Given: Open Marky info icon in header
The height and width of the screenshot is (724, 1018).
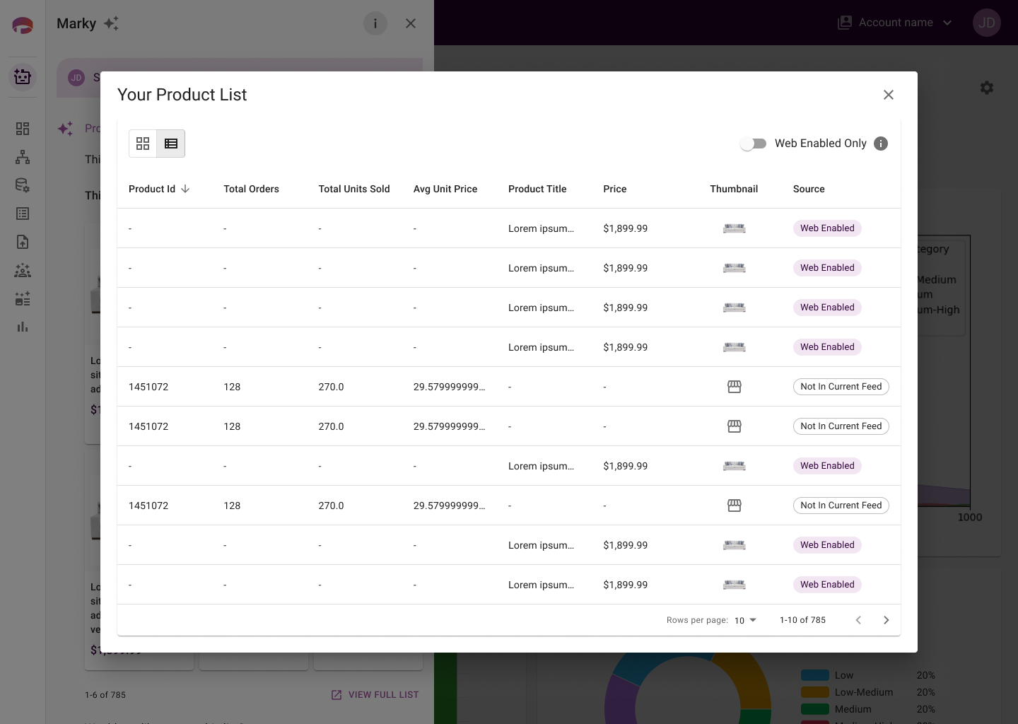Looking at the screenshot, I should coord(375,23).
